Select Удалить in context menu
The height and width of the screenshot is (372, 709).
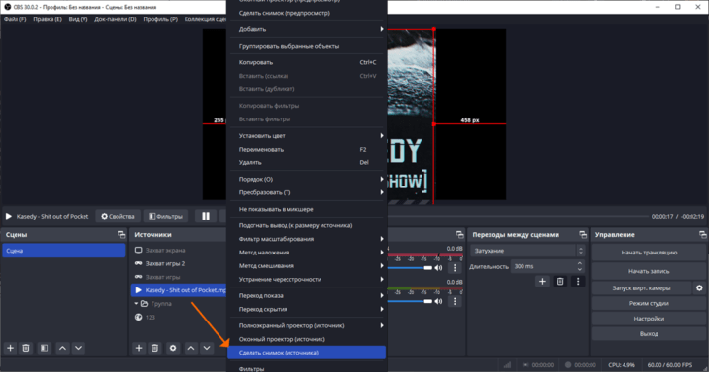307,163
